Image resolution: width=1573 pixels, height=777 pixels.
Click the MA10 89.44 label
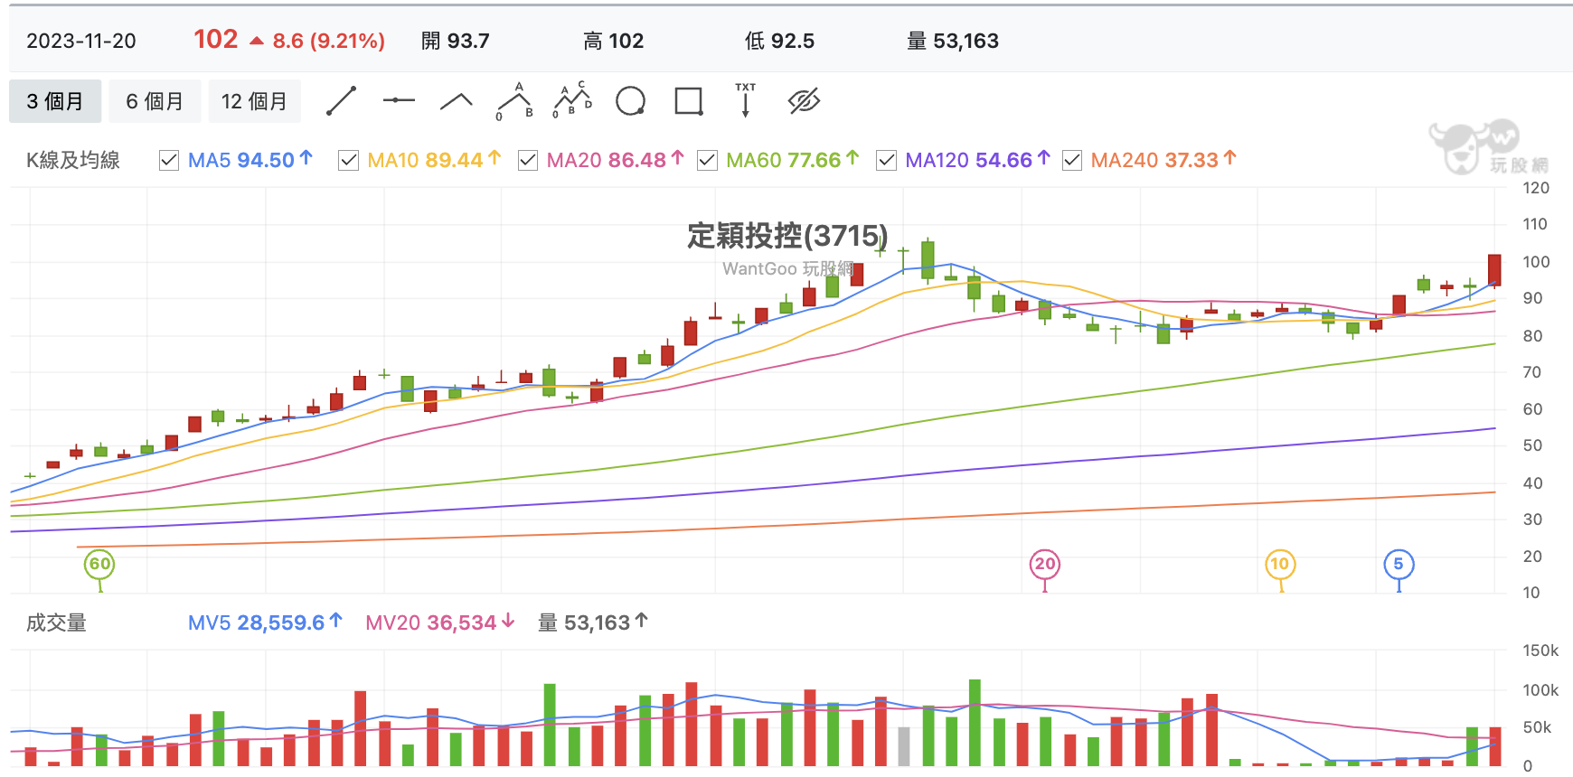[434, 160]
